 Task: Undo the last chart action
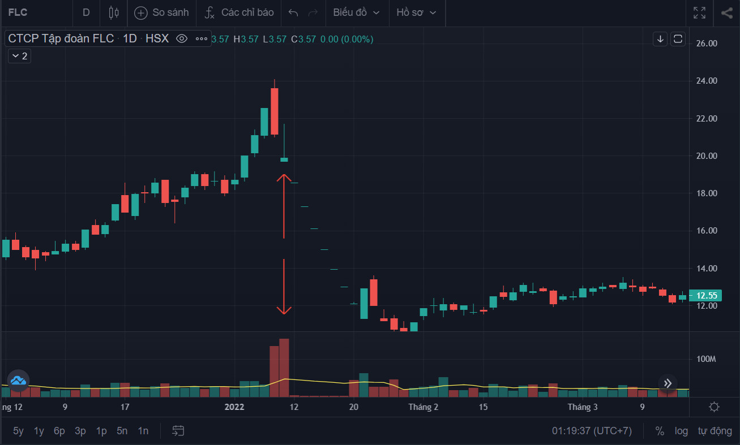point(293,12)
